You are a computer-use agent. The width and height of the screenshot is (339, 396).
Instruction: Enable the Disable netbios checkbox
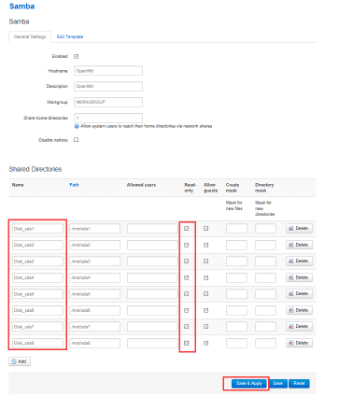pyautogui.click(x=77, y=140)
